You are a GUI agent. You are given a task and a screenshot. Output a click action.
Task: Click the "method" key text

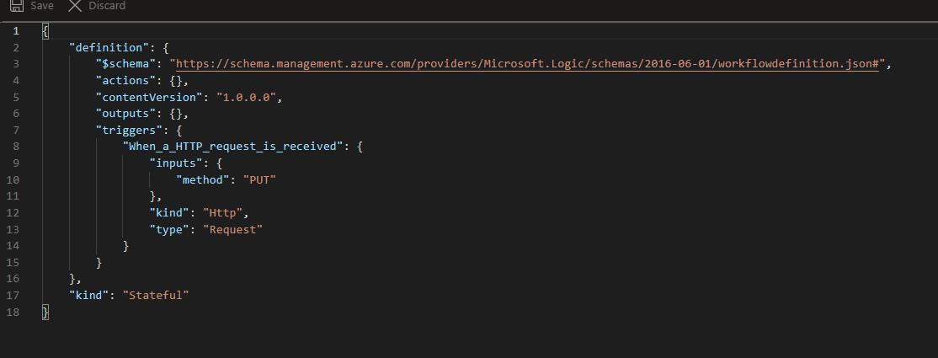click(203, 179)
